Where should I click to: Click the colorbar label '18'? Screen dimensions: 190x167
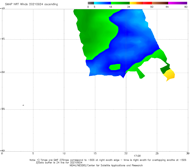110,7
